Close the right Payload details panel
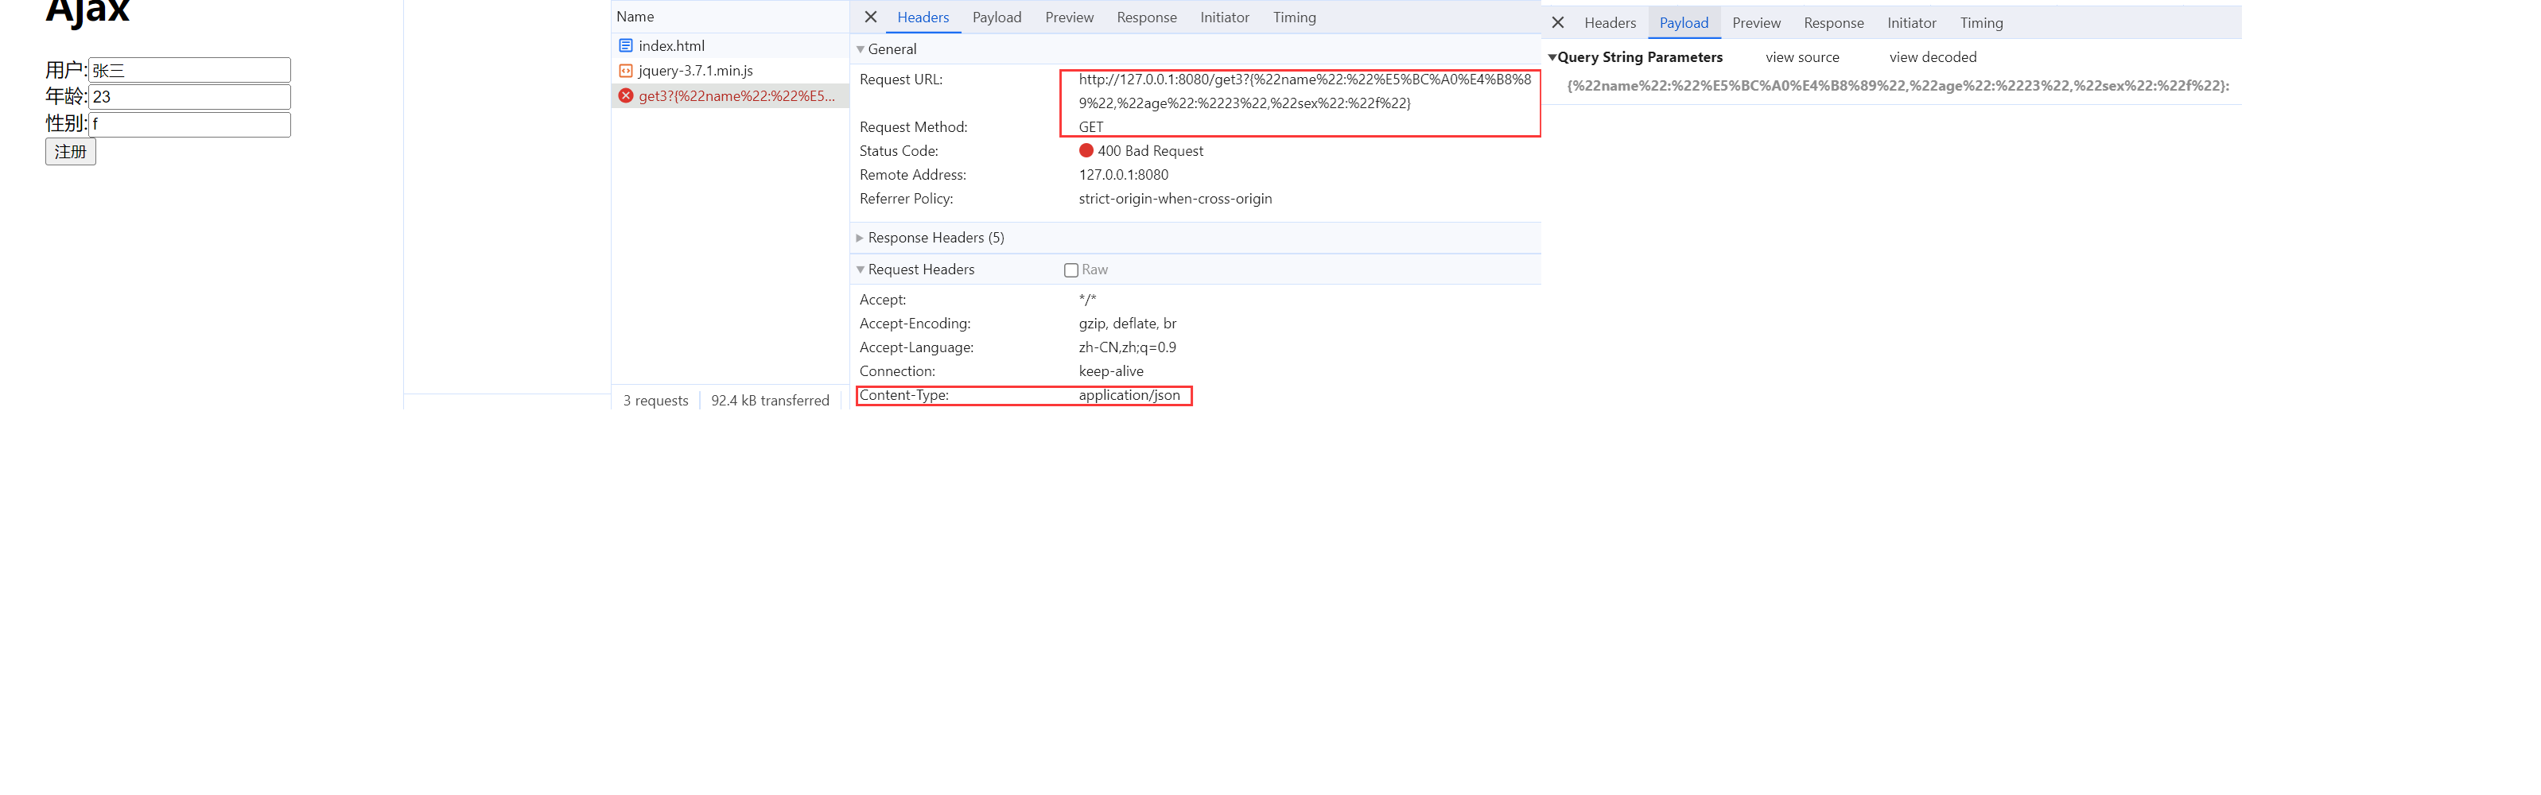 point(1557,23)
